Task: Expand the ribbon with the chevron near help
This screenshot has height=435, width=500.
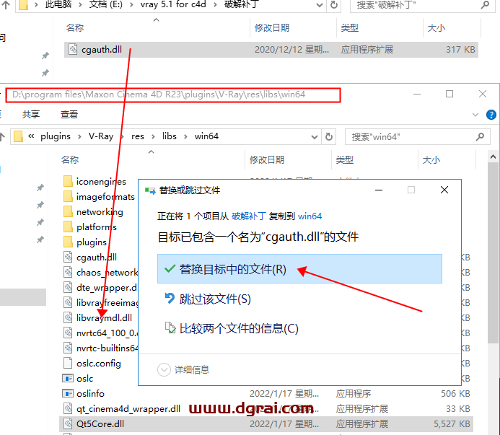Action: (476, 114)
